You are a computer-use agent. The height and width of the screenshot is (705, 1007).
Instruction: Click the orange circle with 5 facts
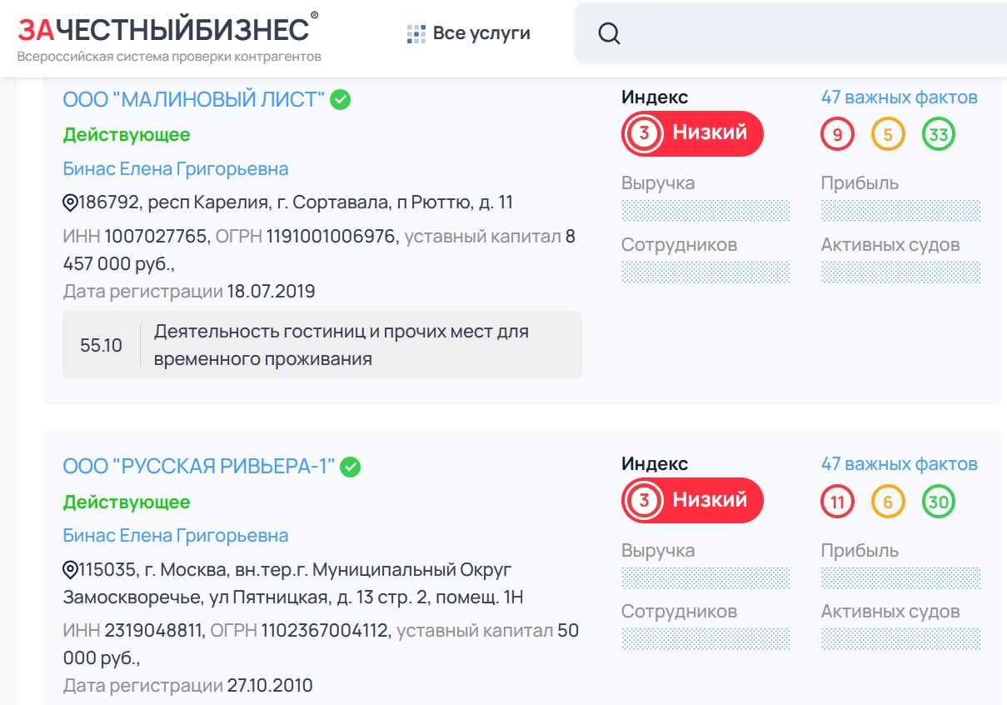tap(888, 134)
